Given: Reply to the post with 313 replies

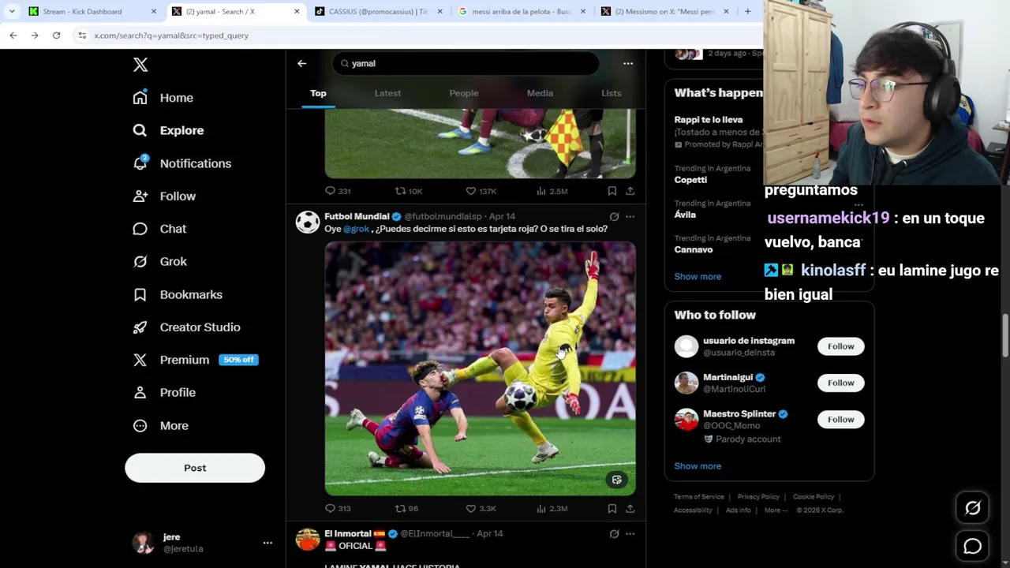Looking at the screenshot, I should [338, 509].
